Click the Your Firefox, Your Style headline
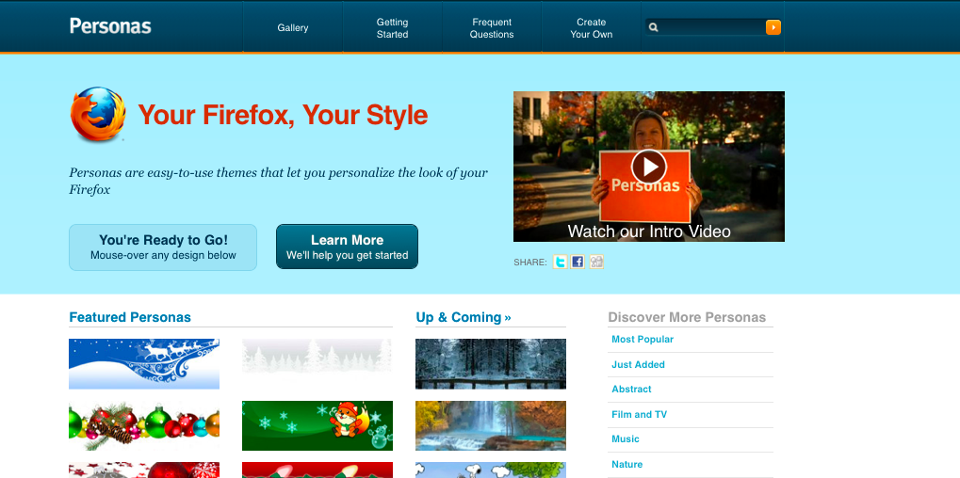Image resolution: width=960 pixels, height=478 pixels. 283,115
